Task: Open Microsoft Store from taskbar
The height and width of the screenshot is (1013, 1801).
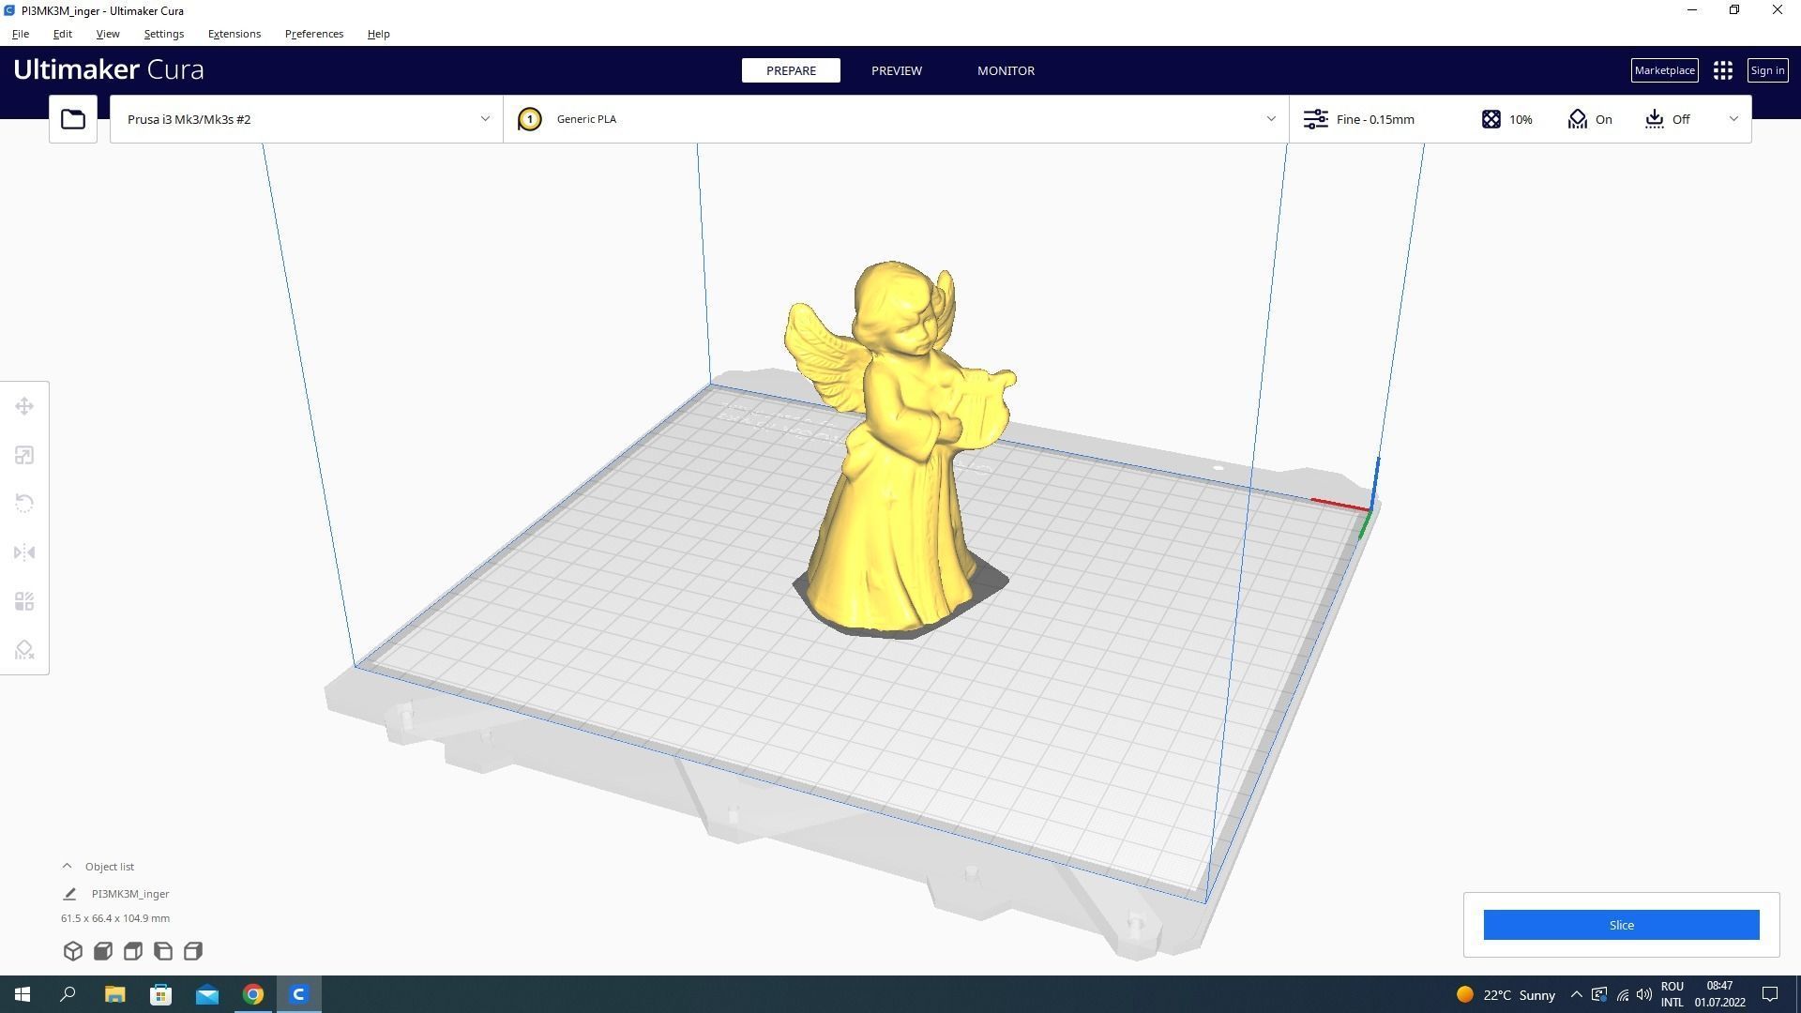Action: (161, 994)
